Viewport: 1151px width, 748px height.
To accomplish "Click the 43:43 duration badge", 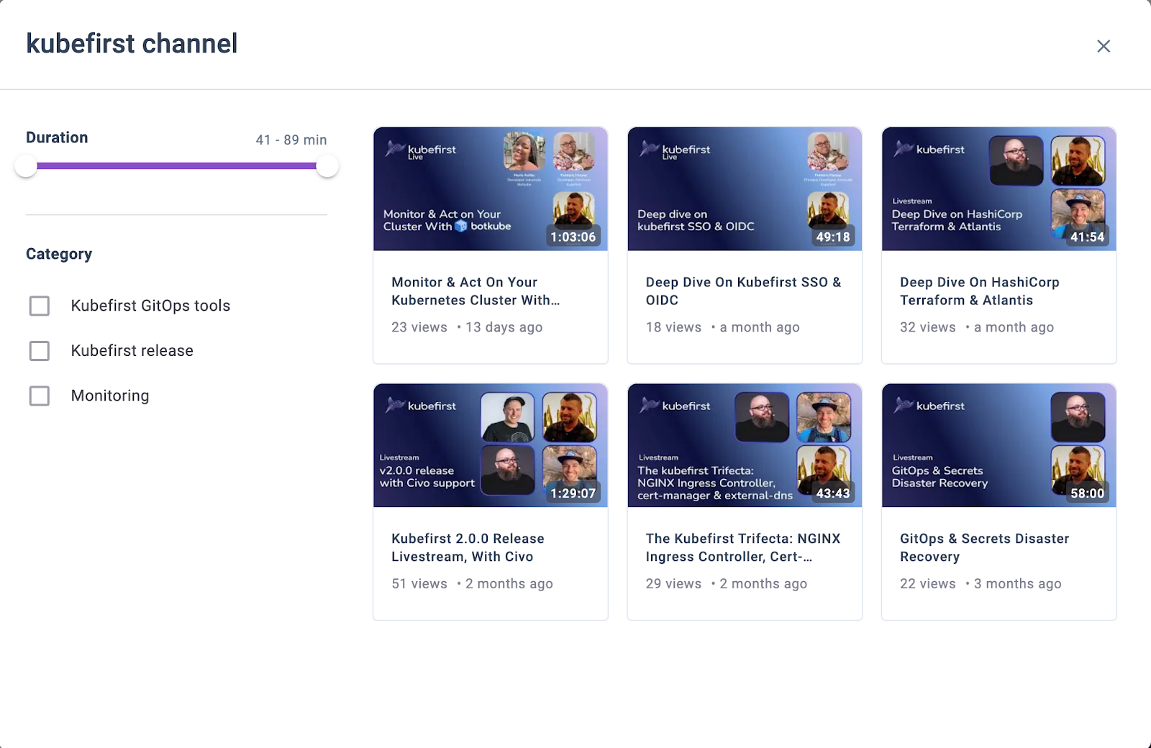I will click(833, 493).
